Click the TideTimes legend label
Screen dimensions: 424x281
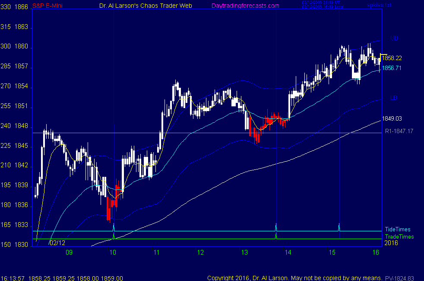pyautogui.click(x=398, y=230)
